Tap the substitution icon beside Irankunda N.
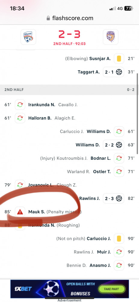Image resolution: width=139 pixels, height=302 pixels. 20,104
